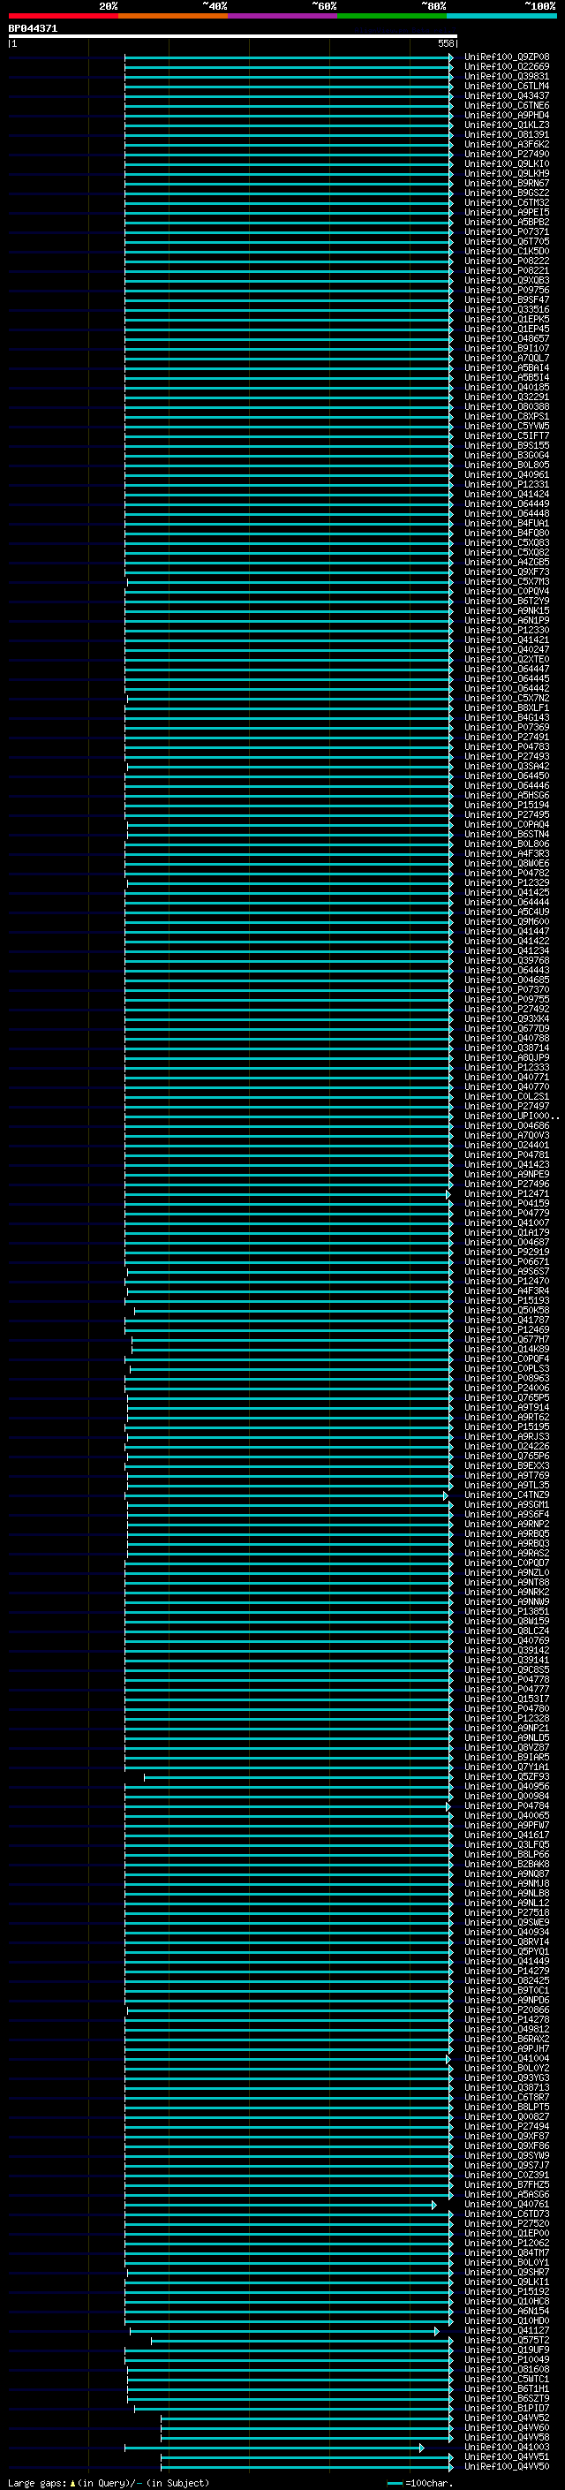Select hit label UniRef100_C4TNZ9

(x=506, y=1495)
